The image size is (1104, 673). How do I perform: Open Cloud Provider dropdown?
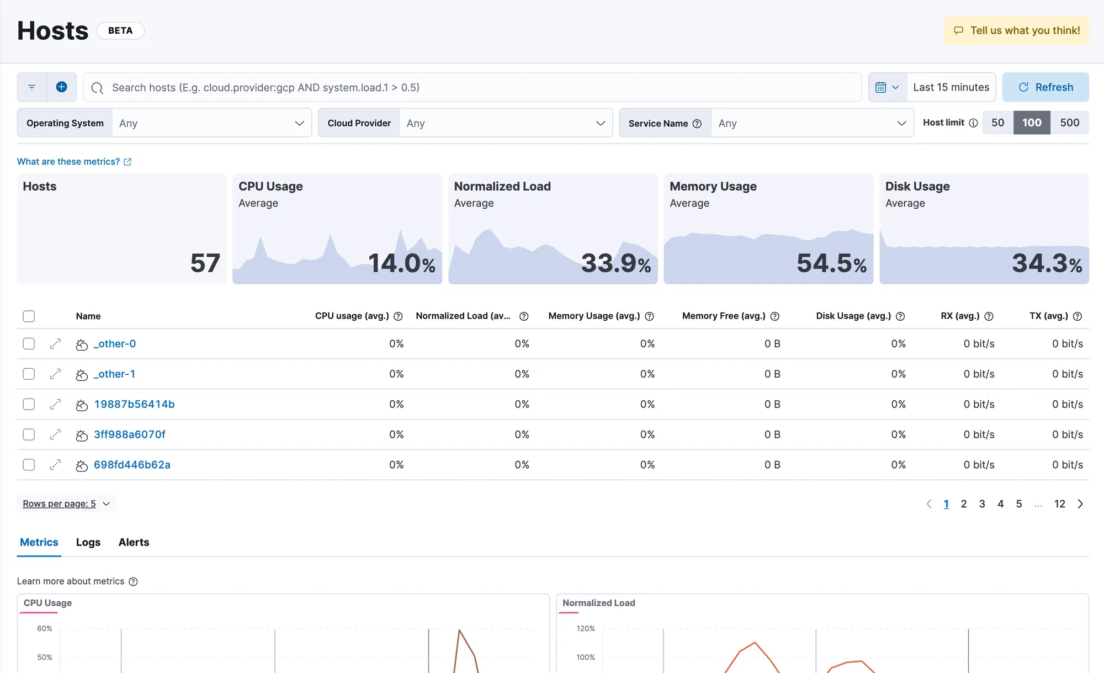pyautogui.click(x=505, y=123)
